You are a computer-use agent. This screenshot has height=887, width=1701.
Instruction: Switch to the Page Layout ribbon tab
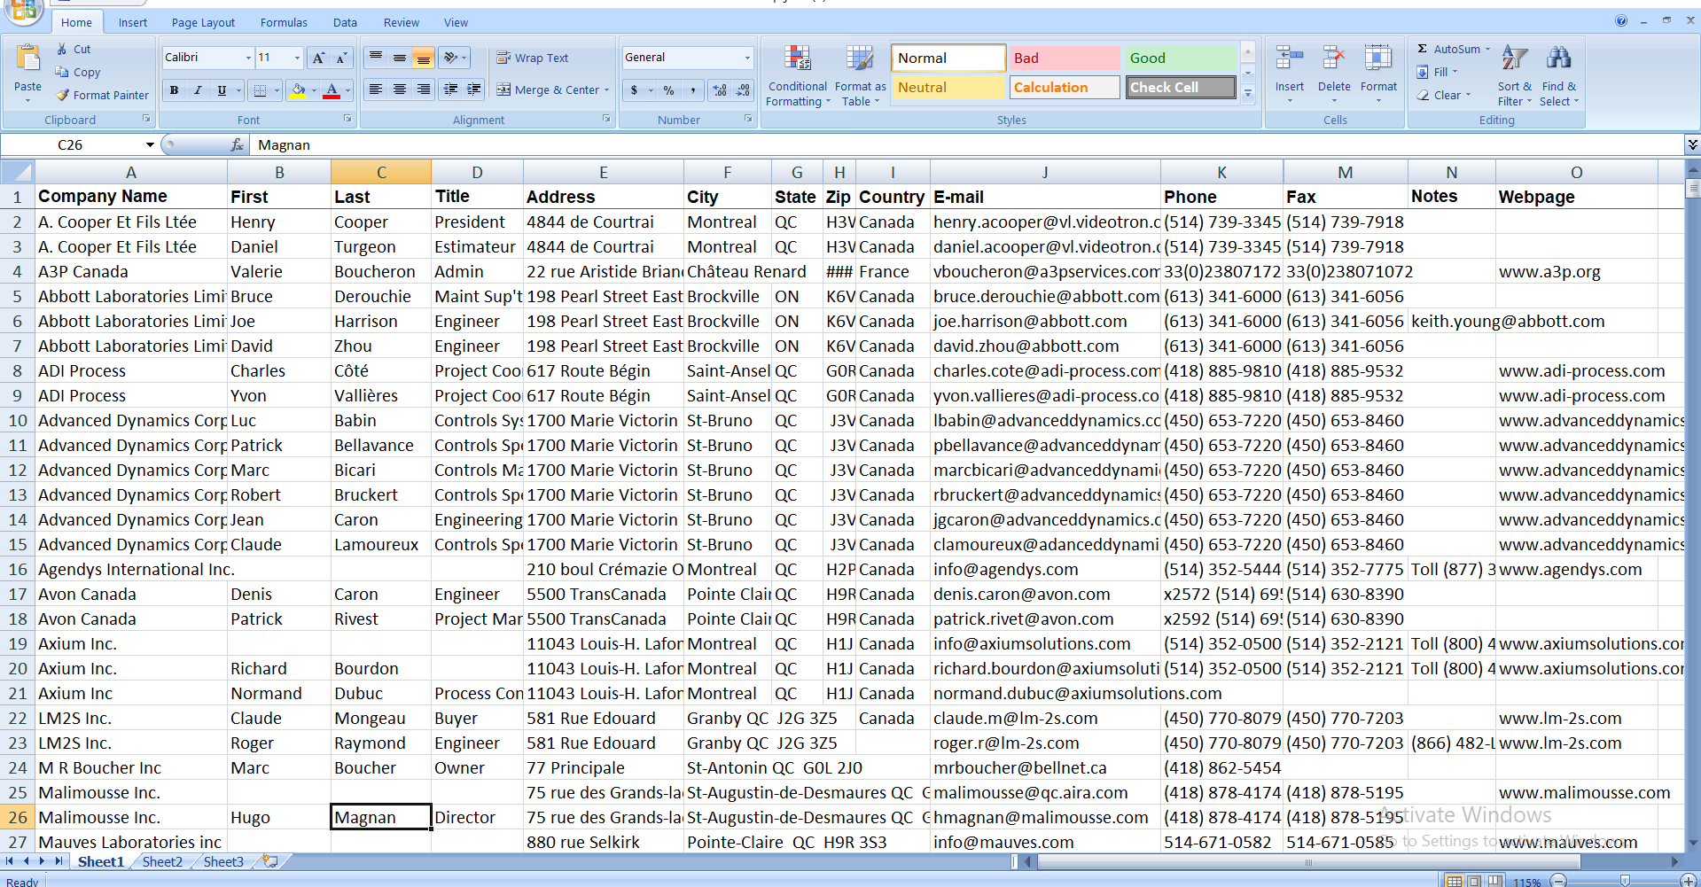click(202, 22)
